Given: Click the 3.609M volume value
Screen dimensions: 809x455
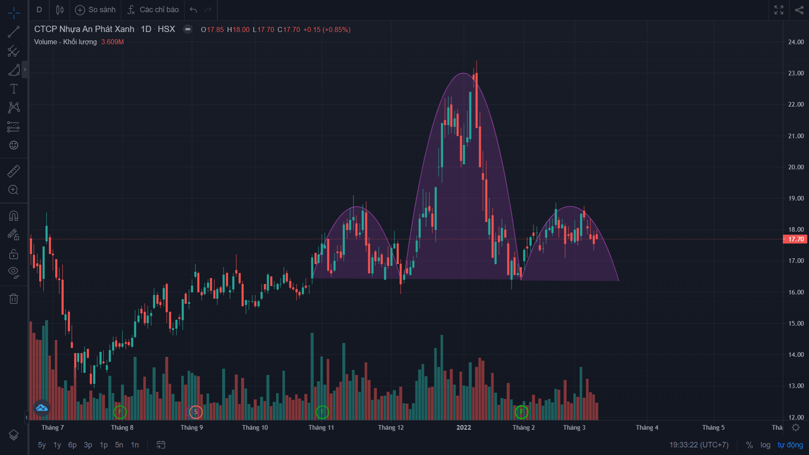Looking at the screenshot, I should tap(113, 42).
